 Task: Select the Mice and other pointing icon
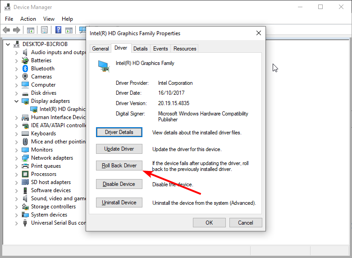pos(25,142)
